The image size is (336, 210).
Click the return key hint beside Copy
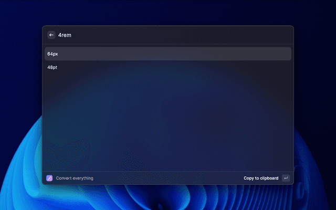(x=286, y=178)
